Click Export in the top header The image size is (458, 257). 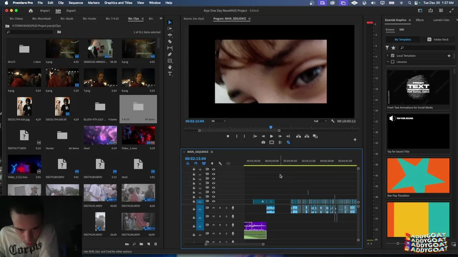pyautogui.click(x=71, y=11)
